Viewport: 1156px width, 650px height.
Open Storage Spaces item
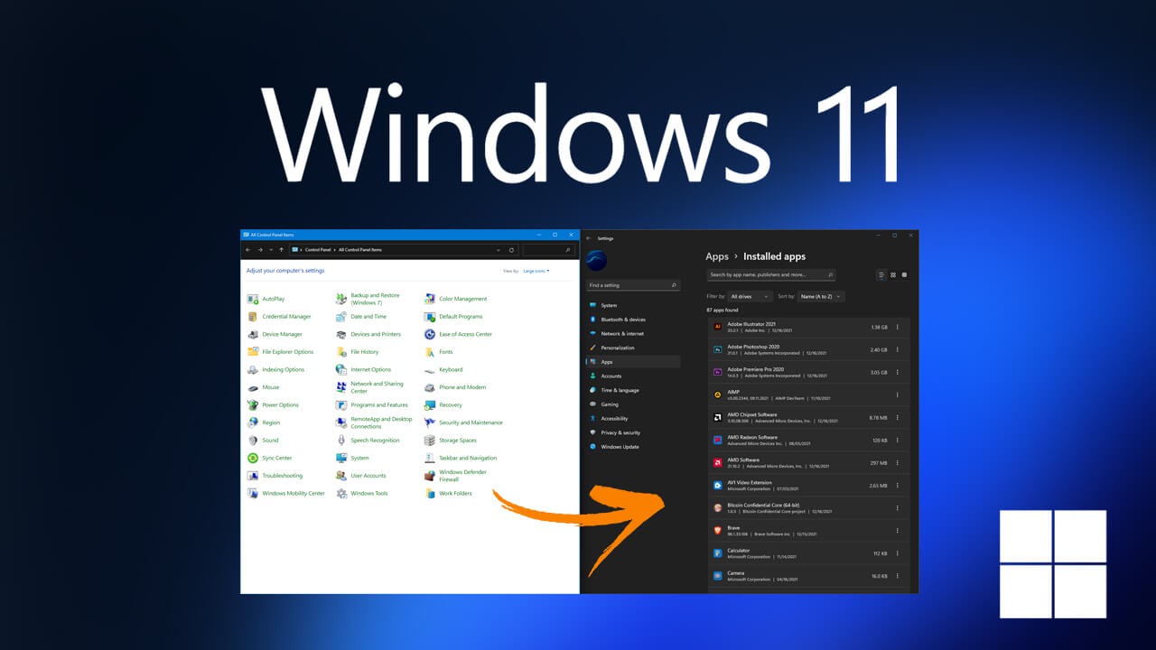pyautogui.click(x=451, y=441)
